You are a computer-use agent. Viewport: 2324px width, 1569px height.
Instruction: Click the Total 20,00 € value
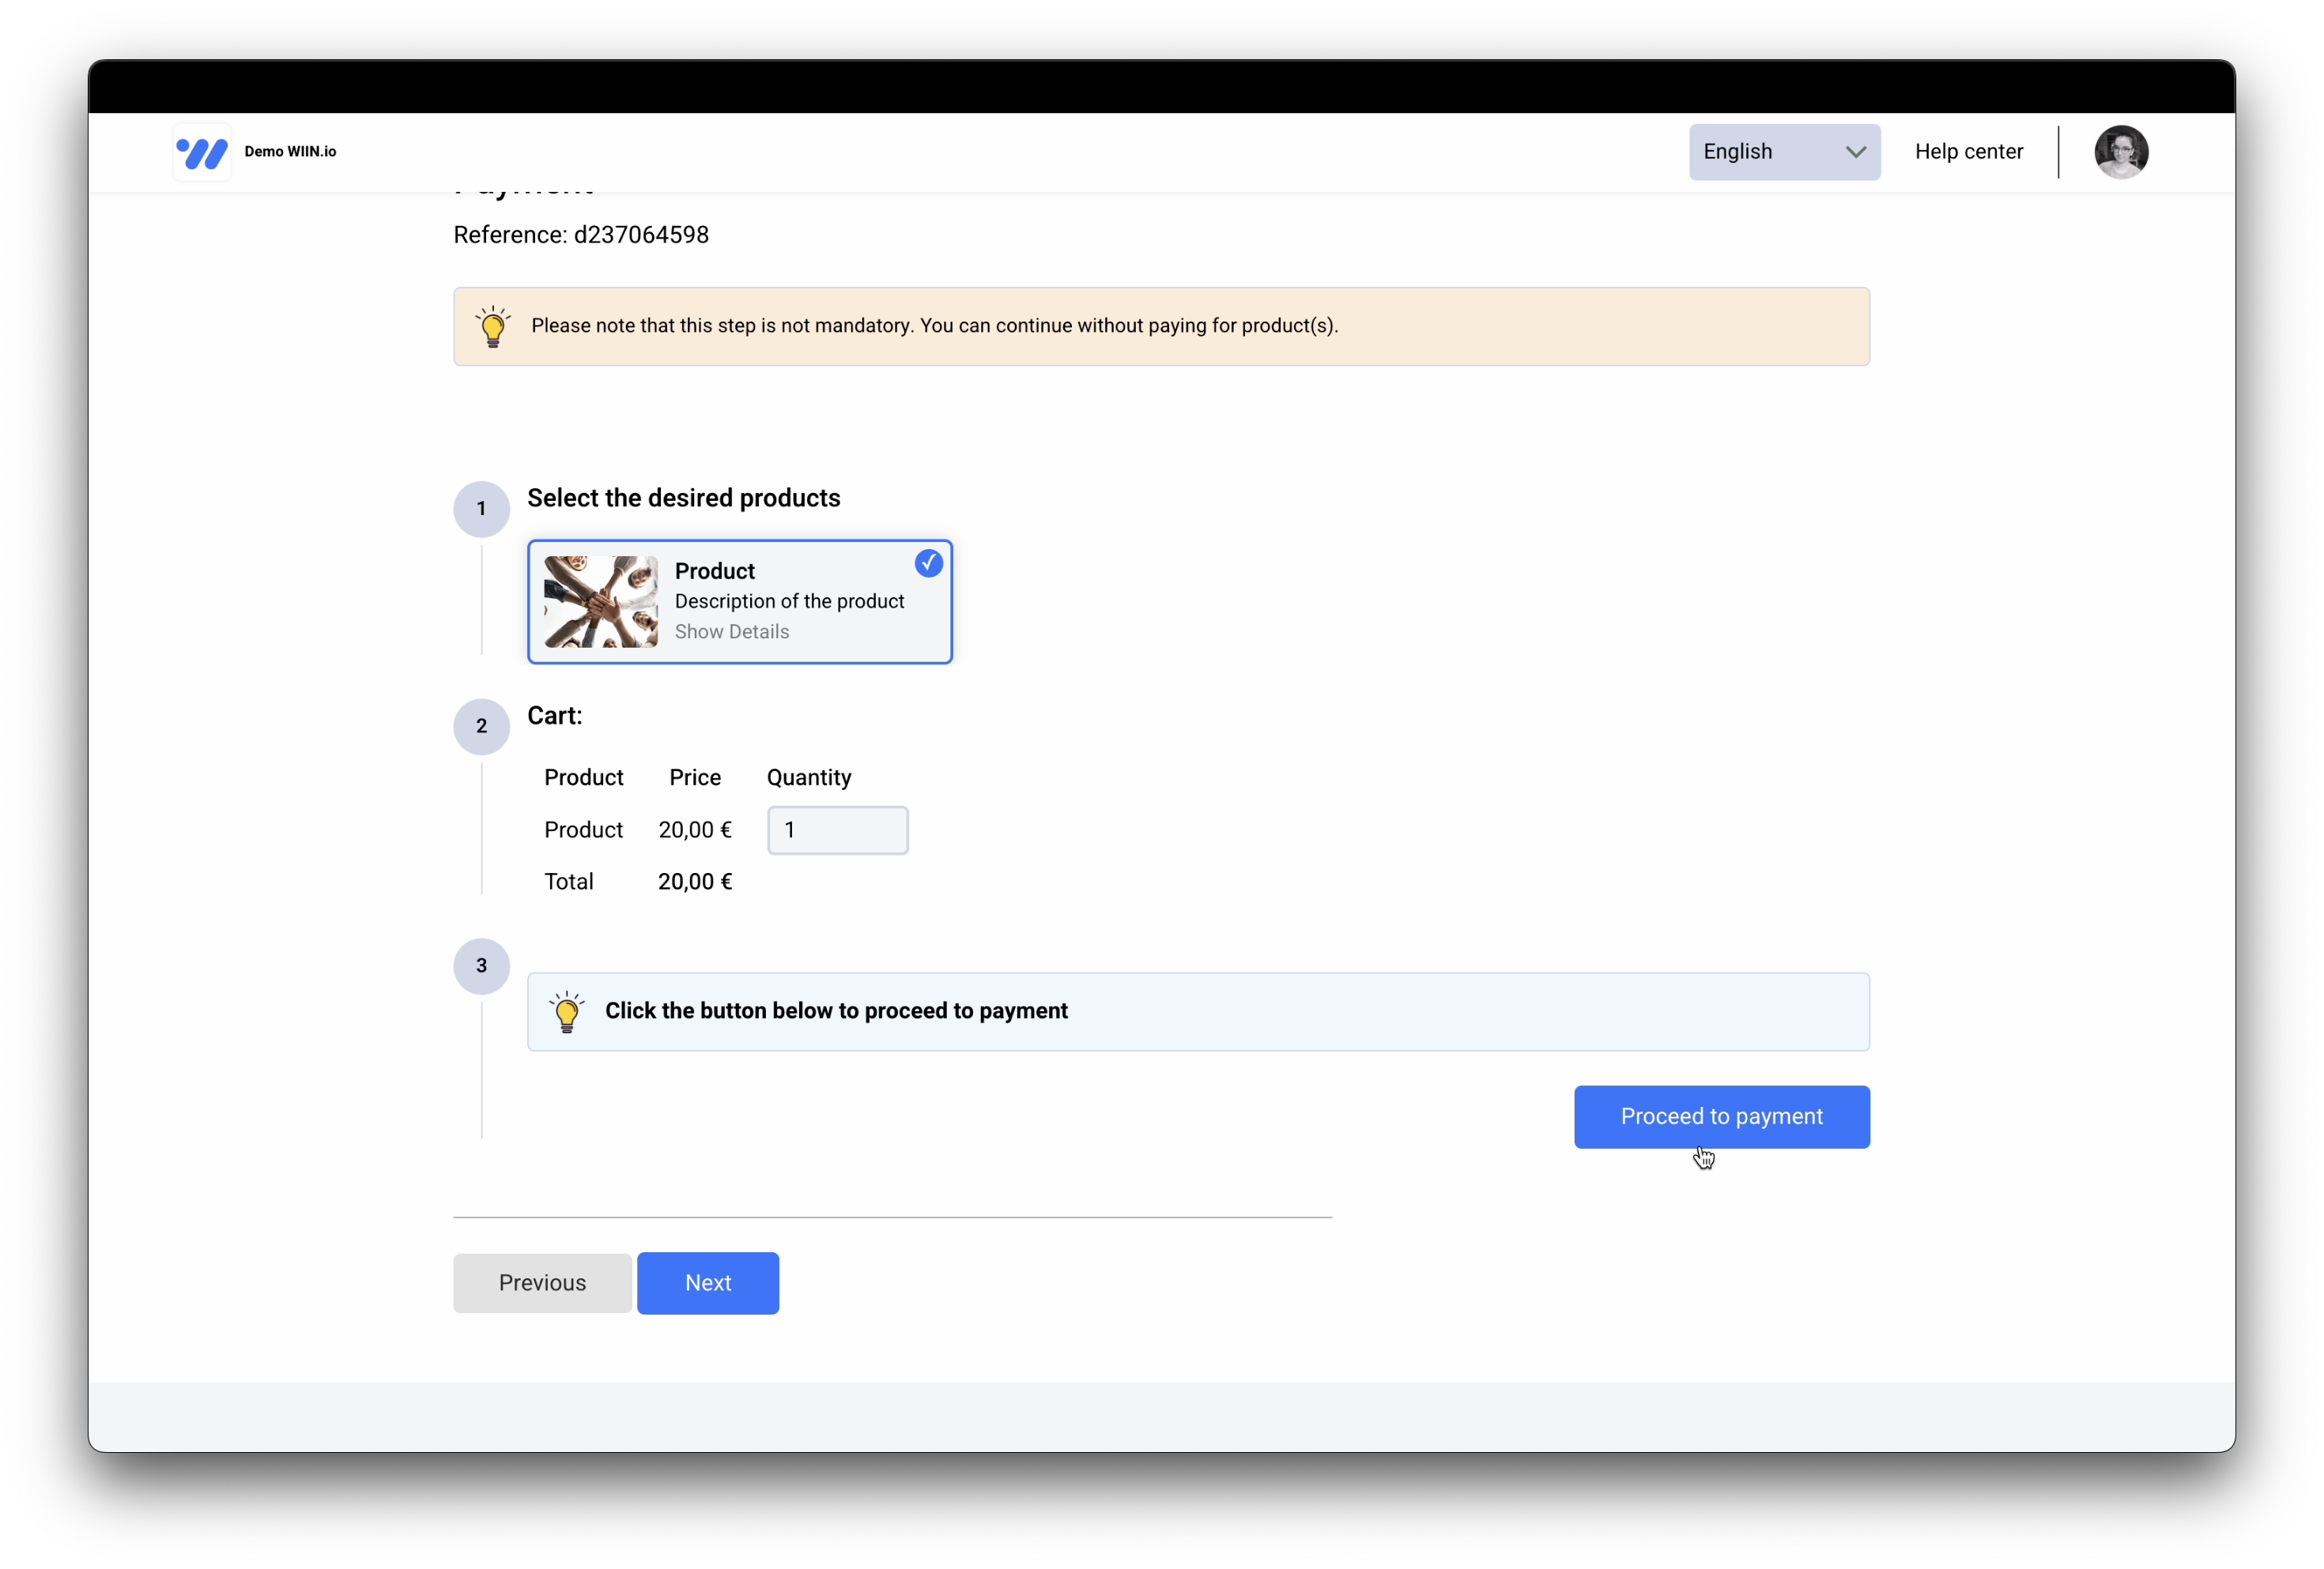point(695,882)
